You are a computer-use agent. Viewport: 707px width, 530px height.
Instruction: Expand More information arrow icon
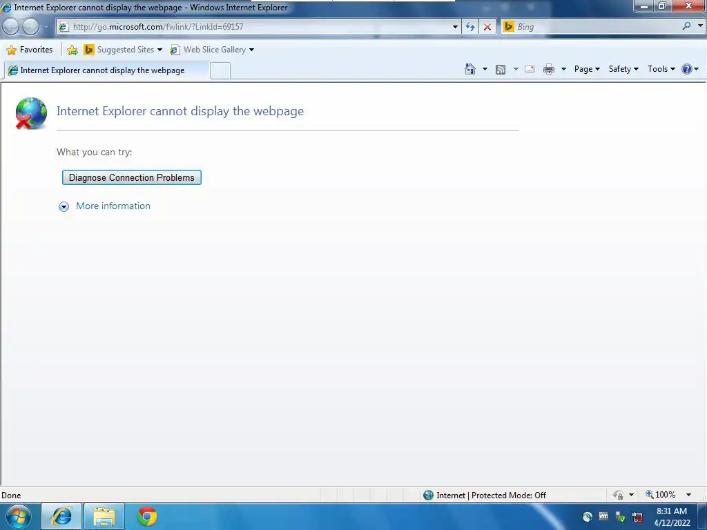(64, 206)
